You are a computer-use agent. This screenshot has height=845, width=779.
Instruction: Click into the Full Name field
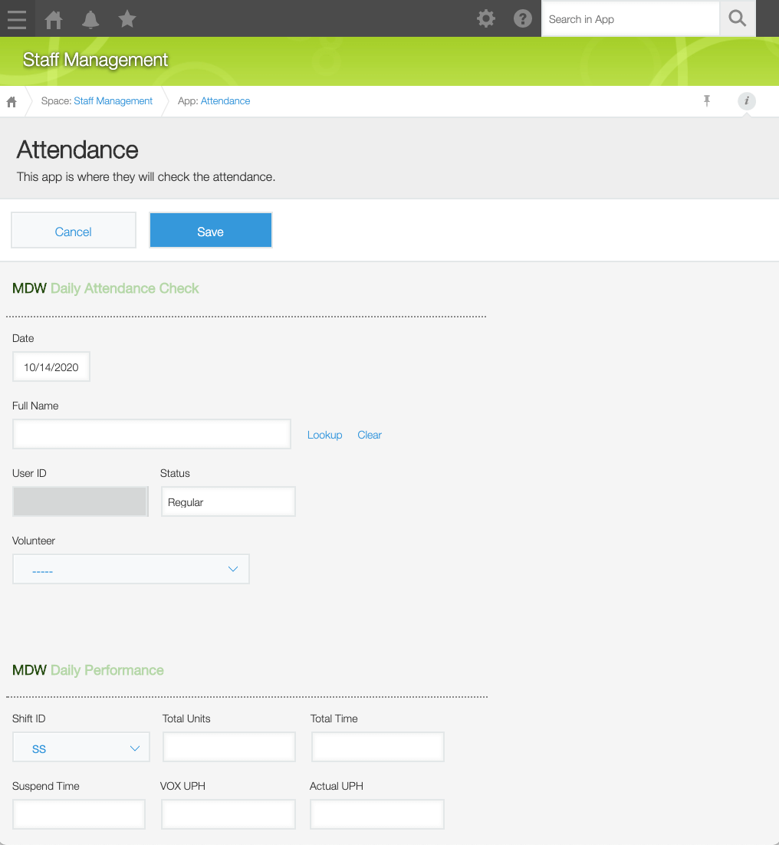point(152,434)
